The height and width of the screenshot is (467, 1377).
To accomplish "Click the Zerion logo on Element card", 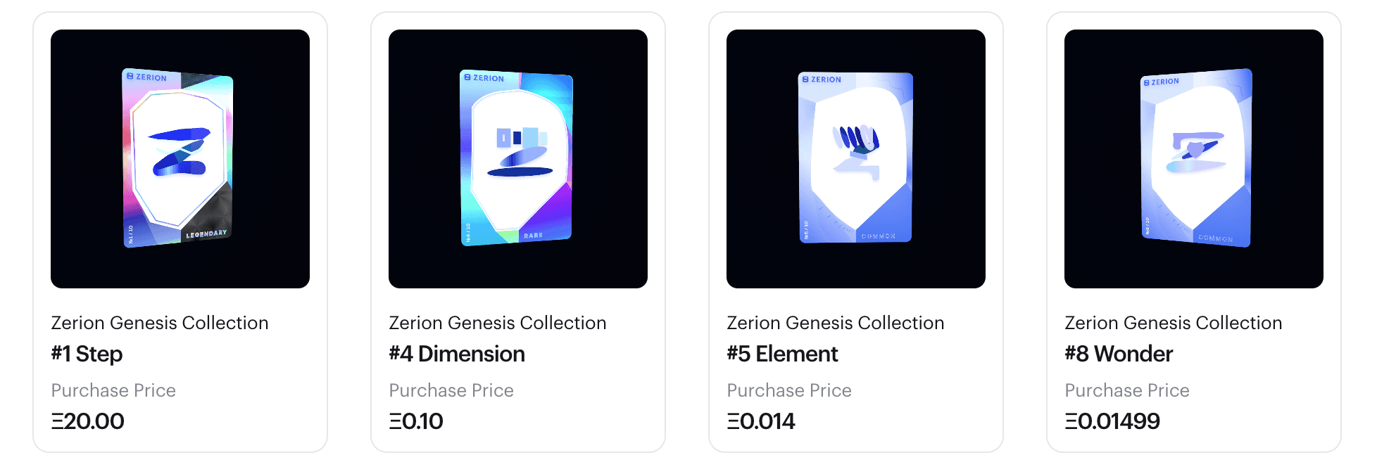I will click(822, 79).
